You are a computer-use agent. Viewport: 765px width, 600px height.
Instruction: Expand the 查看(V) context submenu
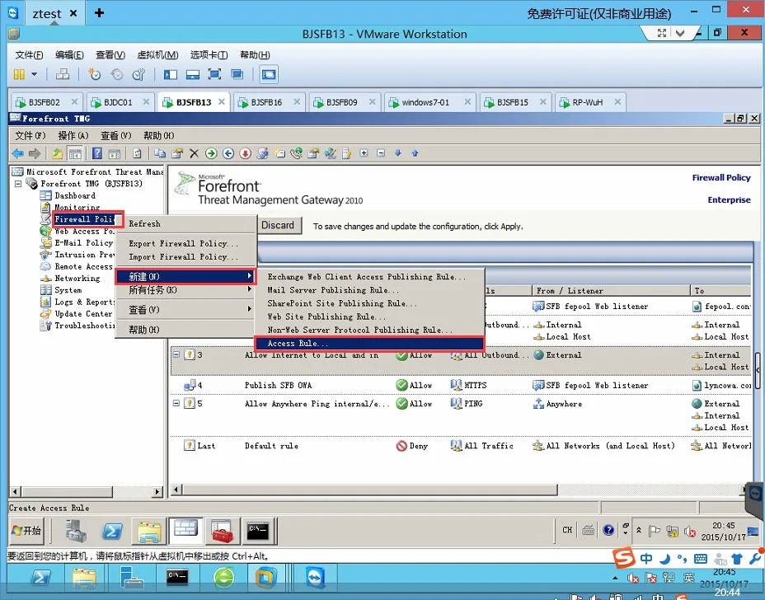click(185, 309)
